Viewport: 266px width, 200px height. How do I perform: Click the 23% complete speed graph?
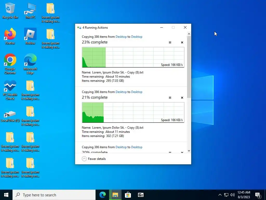click(133, 57)
